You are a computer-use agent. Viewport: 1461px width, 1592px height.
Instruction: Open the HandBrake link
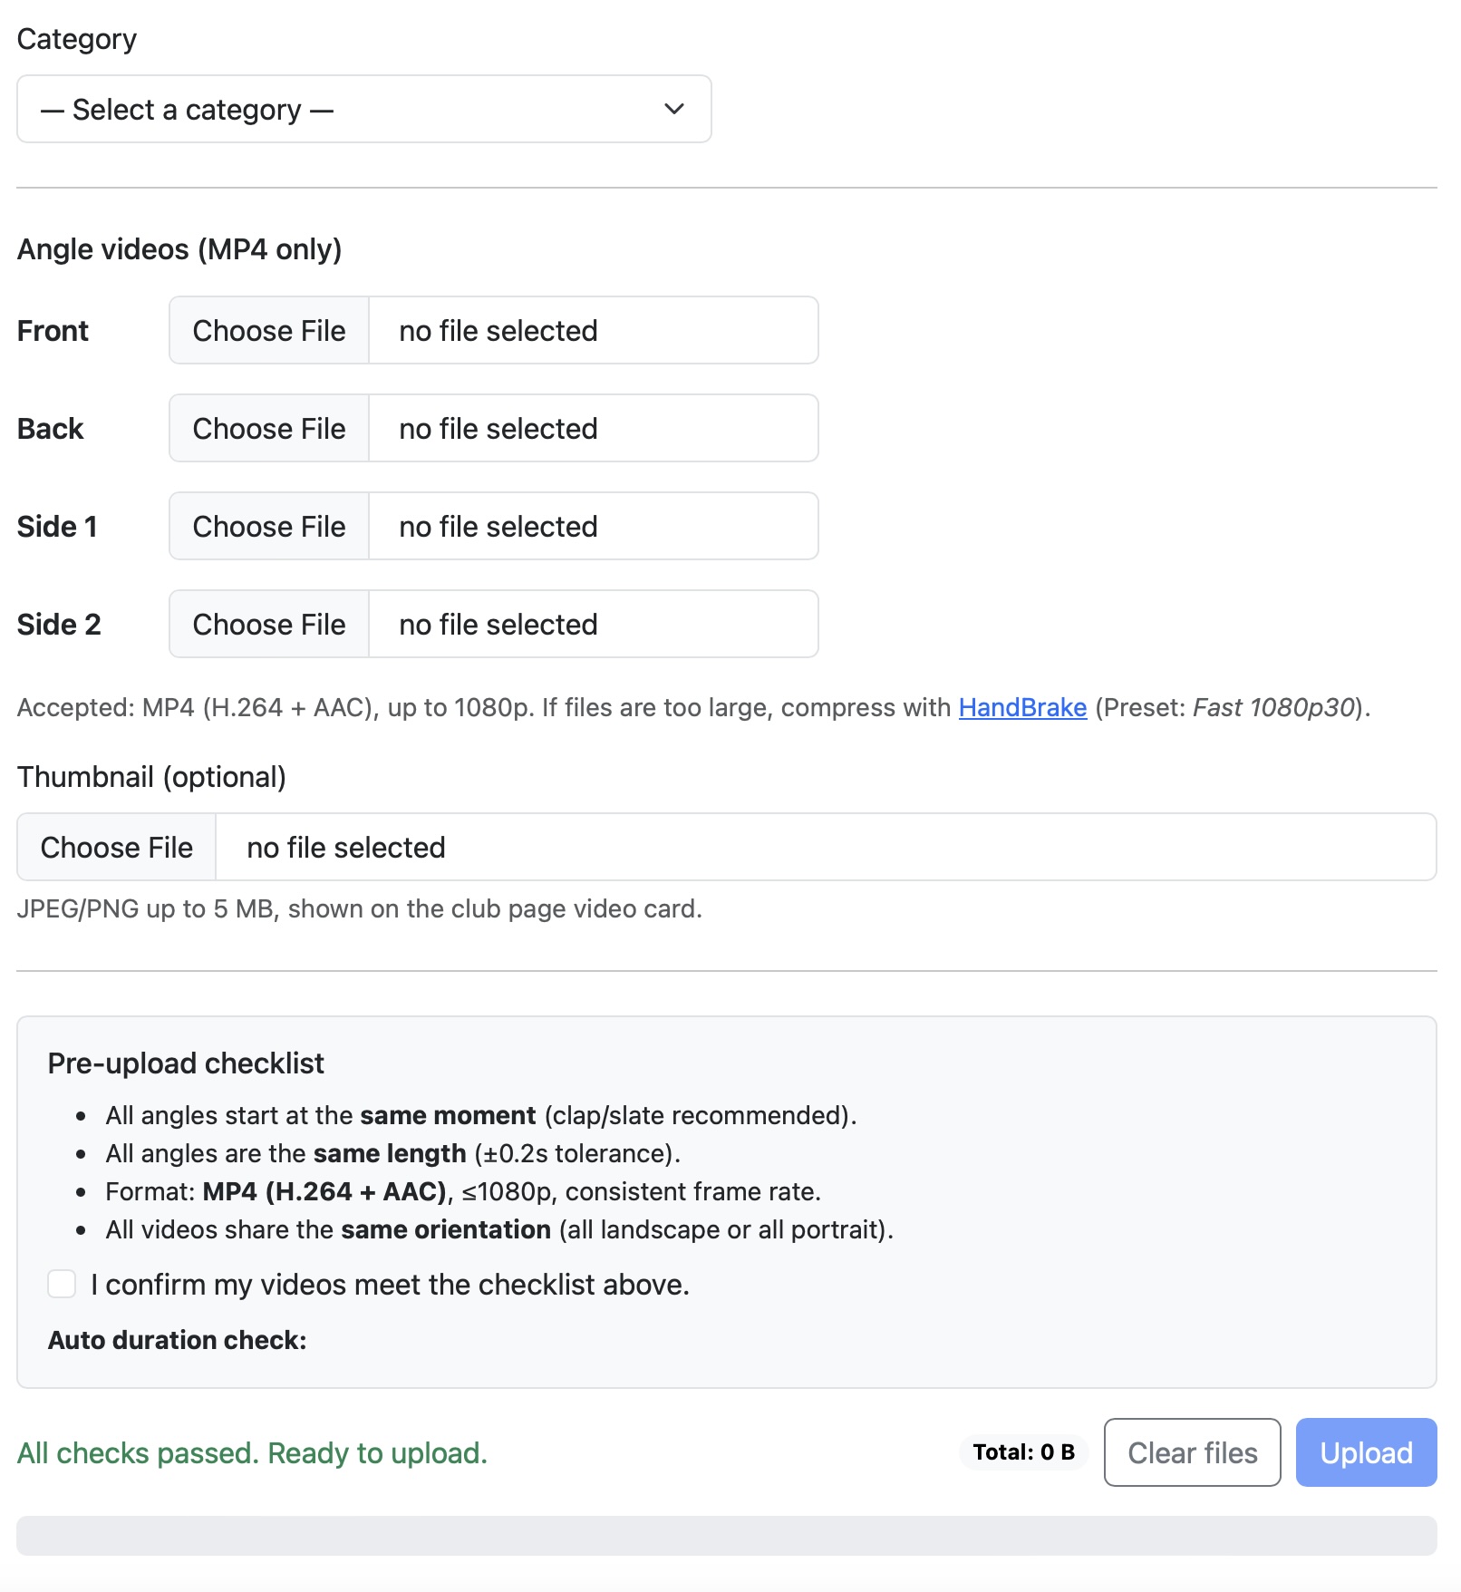[1022, 707]
